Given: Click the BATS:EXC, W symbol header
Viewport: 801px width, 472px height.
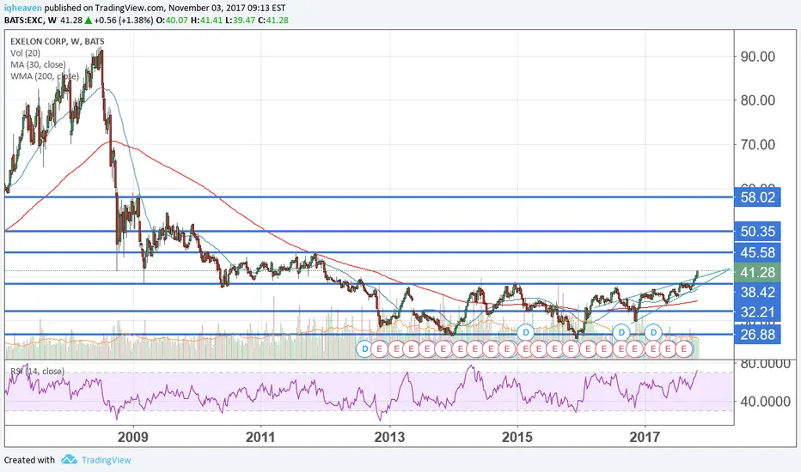Looking at the screenshot, I should click(x=30, y=21).
